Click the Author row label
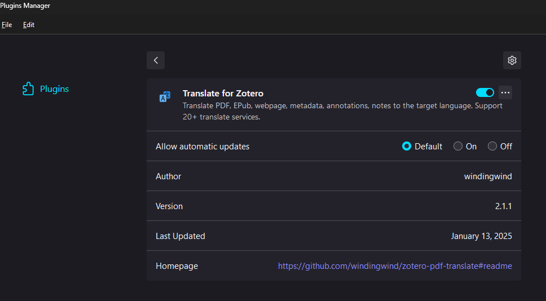 pyautogui.click(x=168, y=176)
